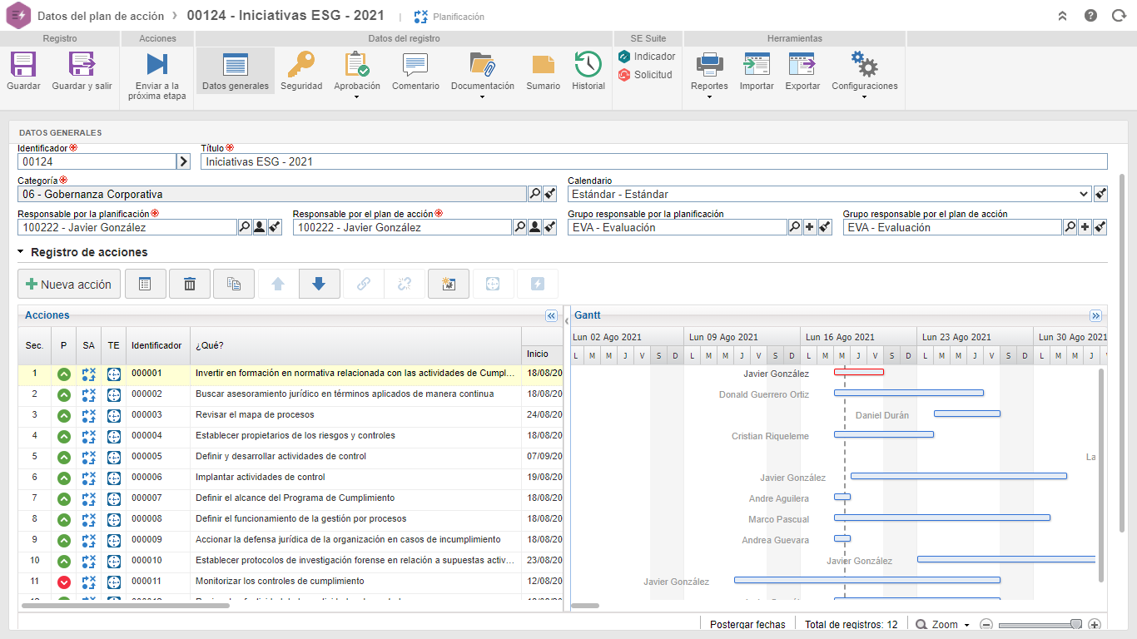This screenshot has width=1137, height=639.
Task: Click the zoom out minus icon
Action: (986, 625)
